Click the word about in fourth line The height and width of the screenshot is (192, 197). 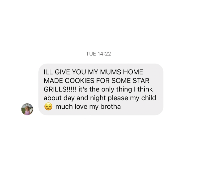tap(53, 98)
